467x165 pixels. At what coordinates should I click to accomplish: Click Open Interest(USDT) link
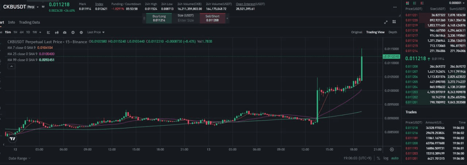point(250,4)
